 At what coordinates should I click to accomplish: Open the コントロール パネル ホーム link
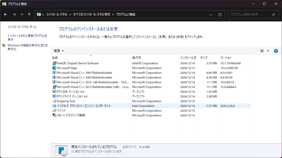click(x=22, y=27)
